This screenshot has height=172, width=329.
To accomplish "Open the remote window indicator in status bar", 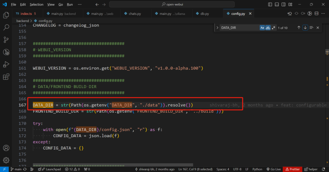I will (4, 169).
